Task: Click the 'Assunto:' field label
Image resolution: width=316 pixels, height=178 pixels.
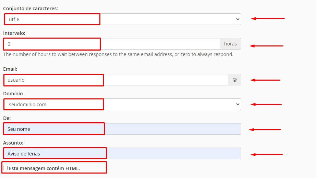Action: click(13, 143)
